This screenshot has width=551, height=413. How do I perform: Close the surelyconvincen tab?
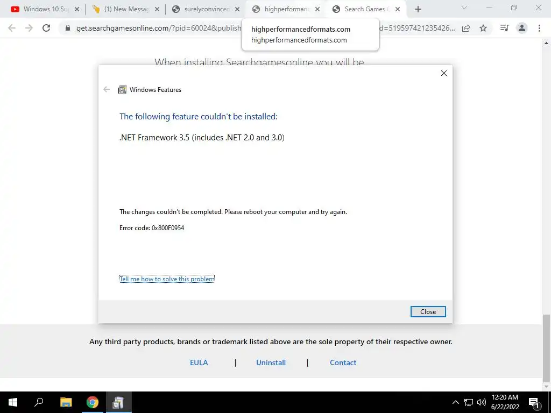pyautogui.click(x=237, y=9)
